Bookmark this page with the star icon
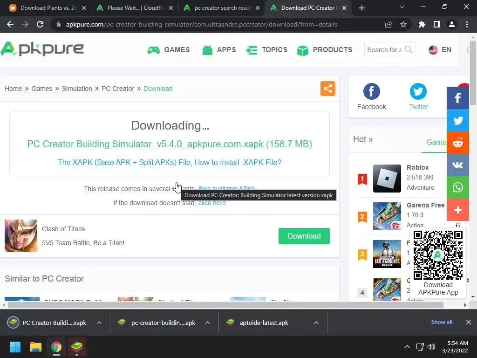The width and height of the screenshot is (477, 358). pos(403,24)
